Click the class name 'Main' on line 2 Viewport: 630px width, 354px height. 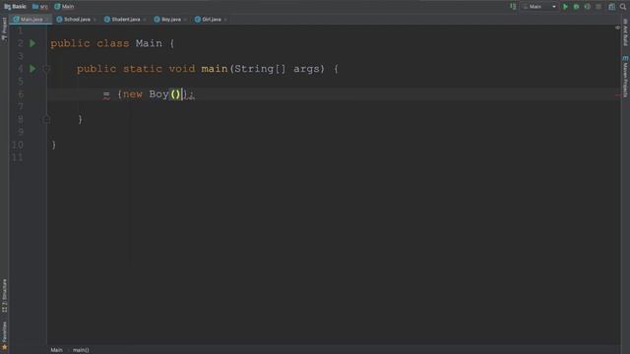(149, 43)
